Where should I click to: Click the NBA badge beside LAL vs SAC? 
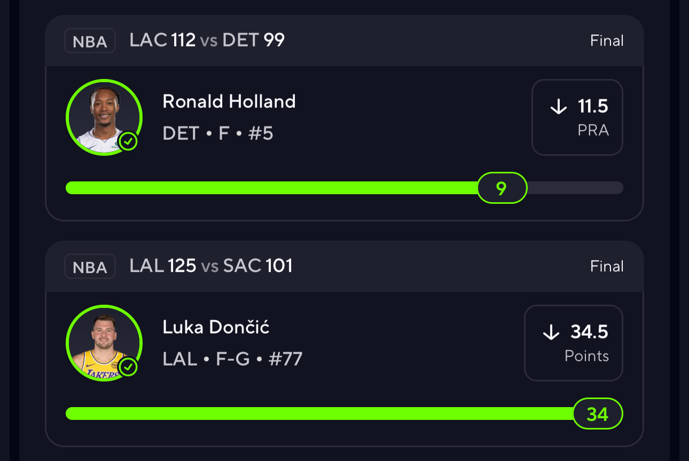pos(90,266)
